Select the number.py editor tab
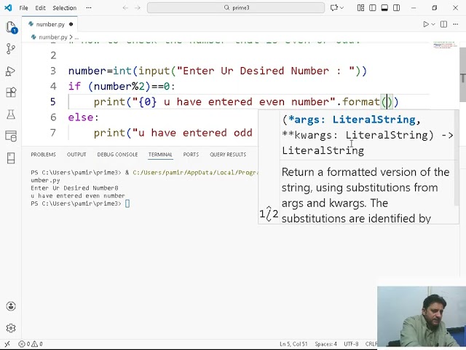 click(50, 24)
